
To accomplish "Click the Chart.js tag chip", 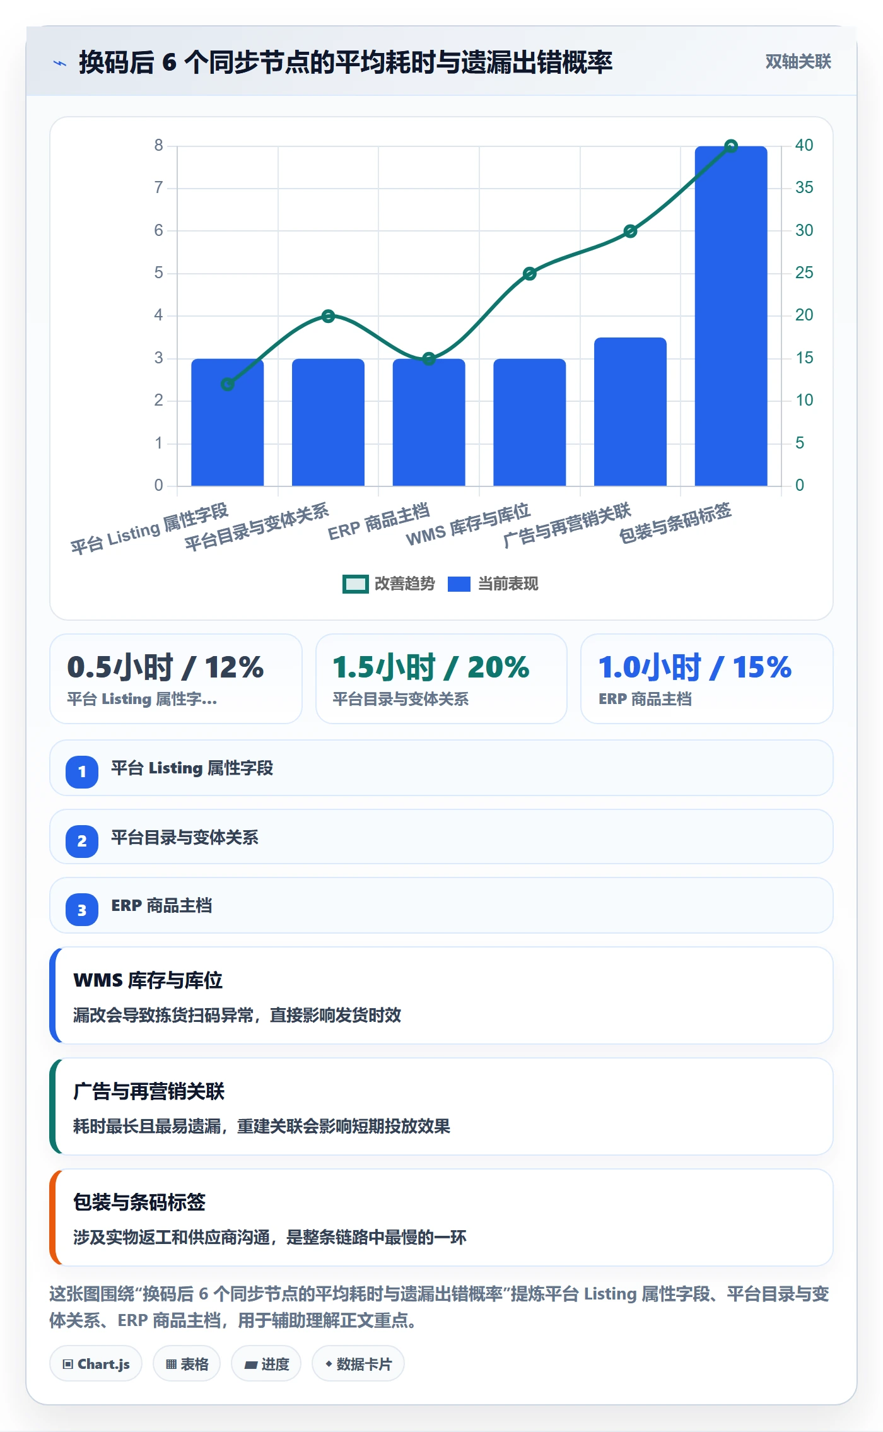I will (96, 1364).
